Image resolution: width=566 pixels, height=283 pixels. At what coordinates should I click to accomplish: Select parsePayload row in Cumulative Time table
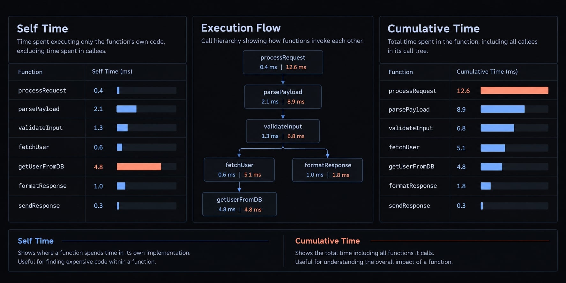(468, 109)
